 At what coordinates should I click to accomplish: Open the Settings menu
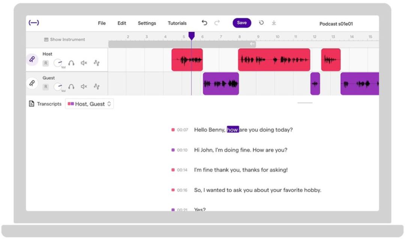(147, 23)
